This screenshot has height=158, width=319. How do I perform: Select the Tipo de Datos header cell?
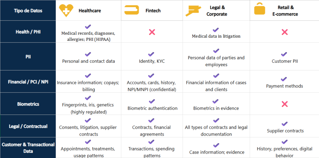click(28, 11)
